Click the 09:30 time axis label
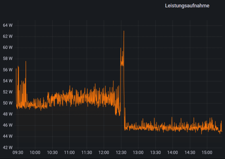Viewport: 225px width, 159px height. coord(18,152)
